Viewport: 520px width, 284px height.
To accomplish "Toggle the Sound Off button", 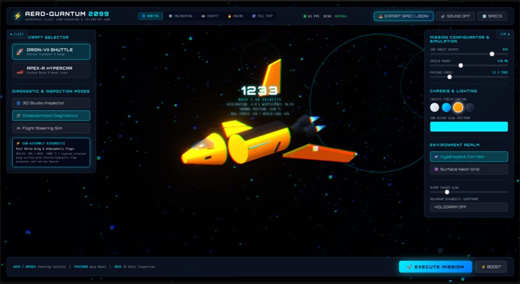I will pos(455,16).
